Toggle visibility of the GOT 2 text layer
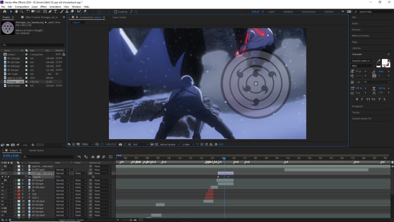The image size is (394, 222). [2, 198]
